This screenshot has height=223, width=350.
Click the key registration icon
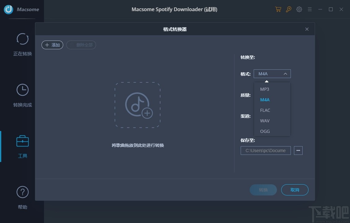pos(288,9)
